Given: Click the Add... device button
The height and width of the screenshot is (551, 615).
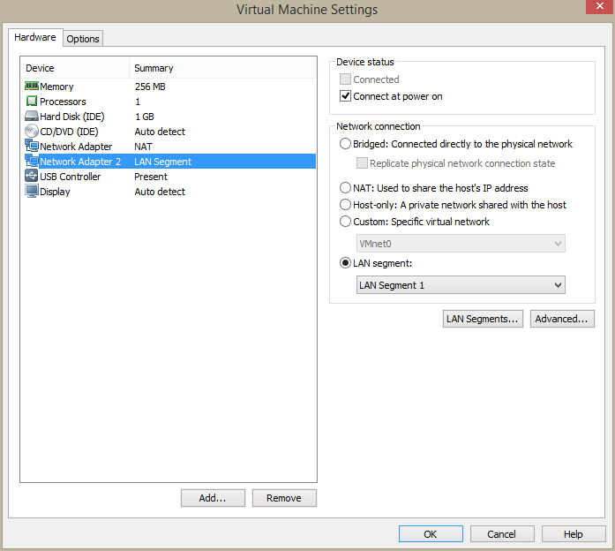Looking at the screenshot, I should [x=213, y=498].
